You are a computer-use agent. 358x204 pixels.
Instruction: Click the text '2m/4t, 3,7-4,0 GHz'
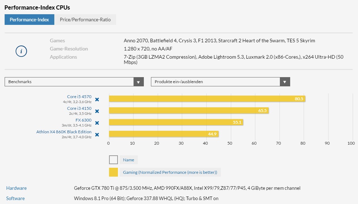76,137
